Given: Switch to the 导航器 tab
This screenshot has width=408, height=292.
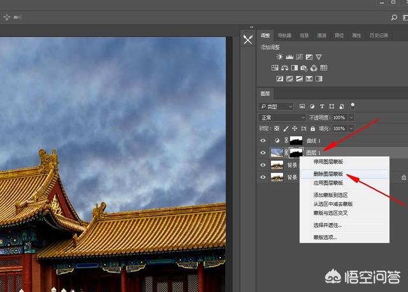Looking at the screenshot, I should point(284,36).
